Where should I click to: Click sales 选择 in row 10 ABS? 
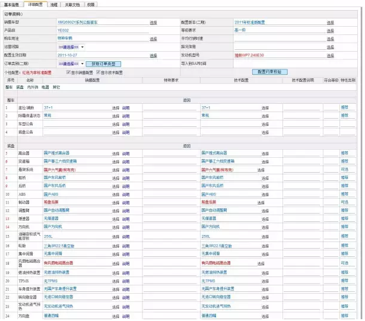(x=116, y=195)
